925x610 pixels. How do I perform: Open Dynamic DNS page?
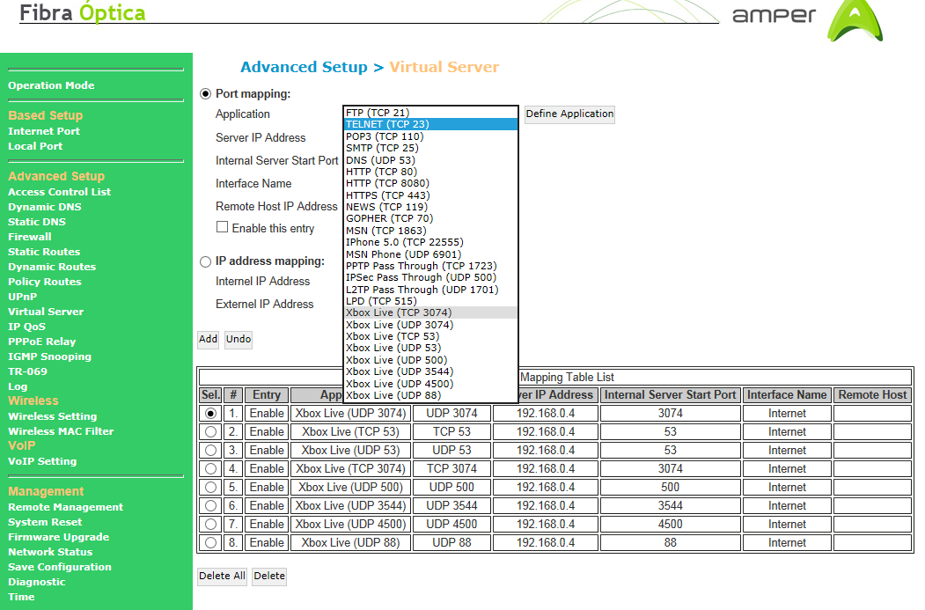(45, 207)
